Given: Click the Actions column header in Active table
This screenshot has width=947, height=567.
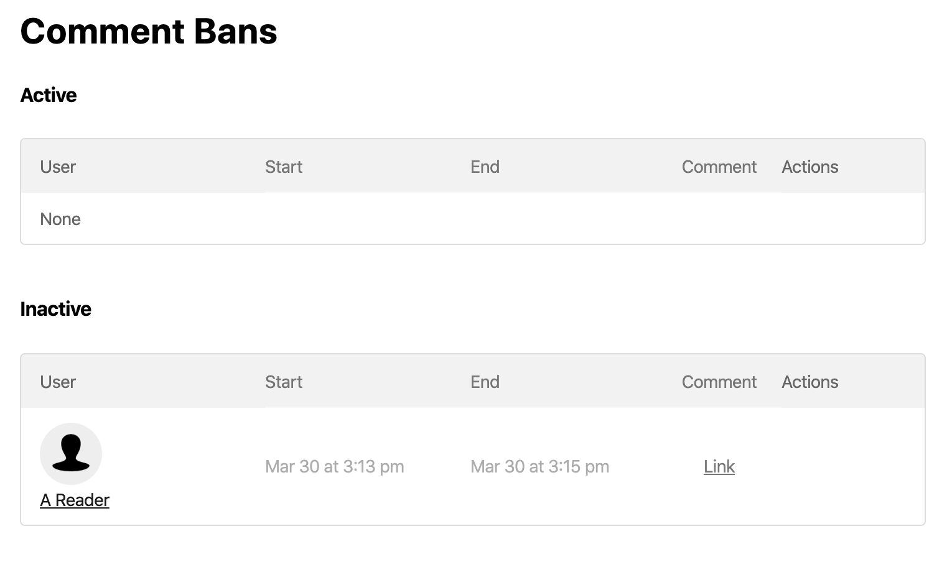Looking at the screenshot, I should coord(810,167).
